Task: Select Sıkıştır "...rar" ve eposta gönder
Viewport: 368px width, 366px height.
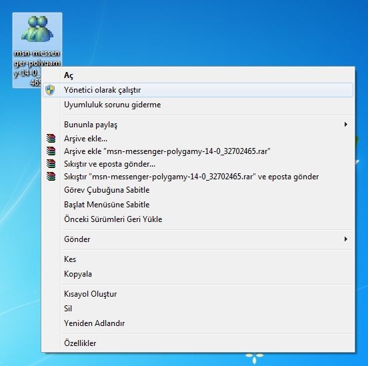Action: click(198, 177)
